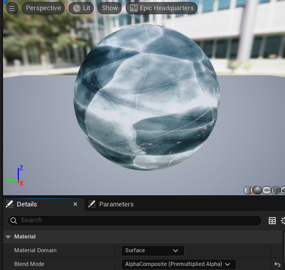
Task: Click the Material Domain label
Action: click(36, 250)
